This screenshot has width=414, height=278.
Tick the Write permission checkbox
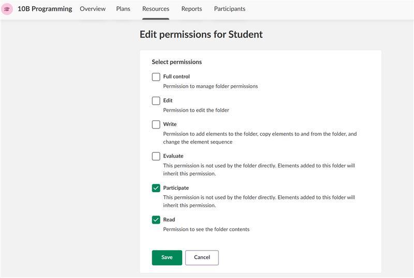coord(156,125)
